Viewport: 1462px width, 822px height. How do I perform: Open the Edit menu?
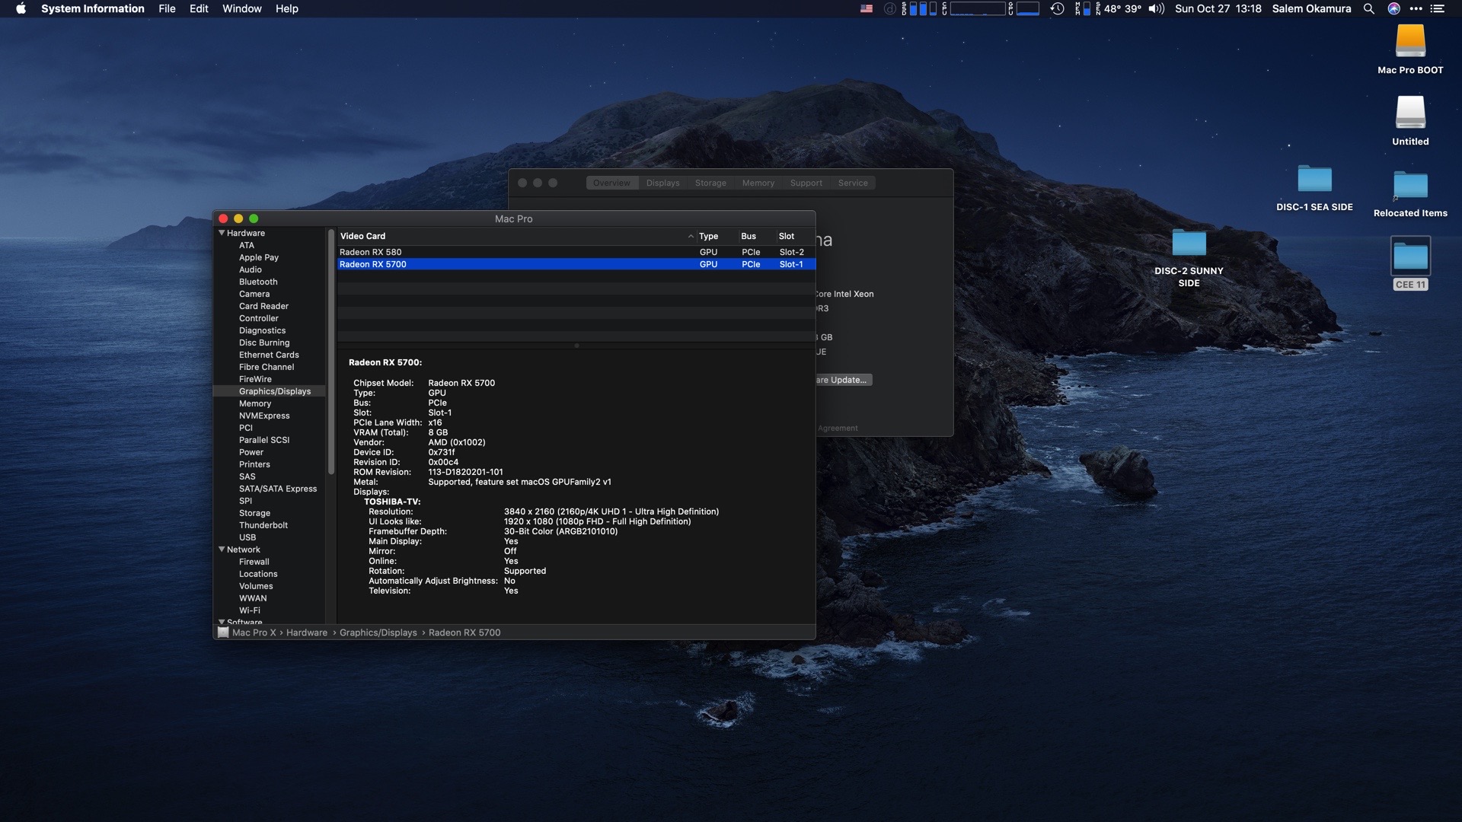[x=199, y=8]
